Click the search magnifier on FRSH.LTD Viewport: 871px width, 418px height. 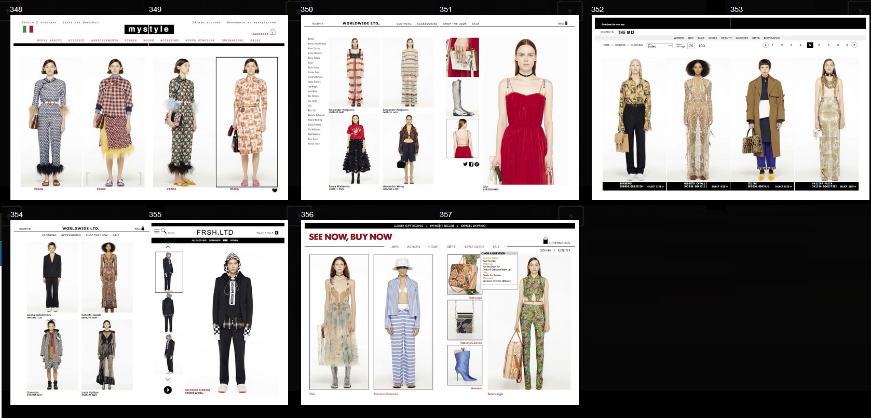click(164, 231)
